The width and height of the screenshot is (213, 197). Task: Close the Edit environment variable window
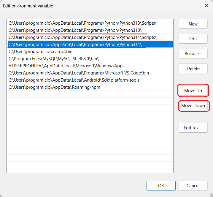[x=206, y=6]
